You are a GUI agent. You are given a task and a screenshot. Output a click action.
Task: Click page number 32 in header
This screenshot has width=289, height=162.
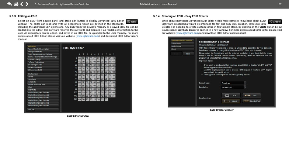280,4
